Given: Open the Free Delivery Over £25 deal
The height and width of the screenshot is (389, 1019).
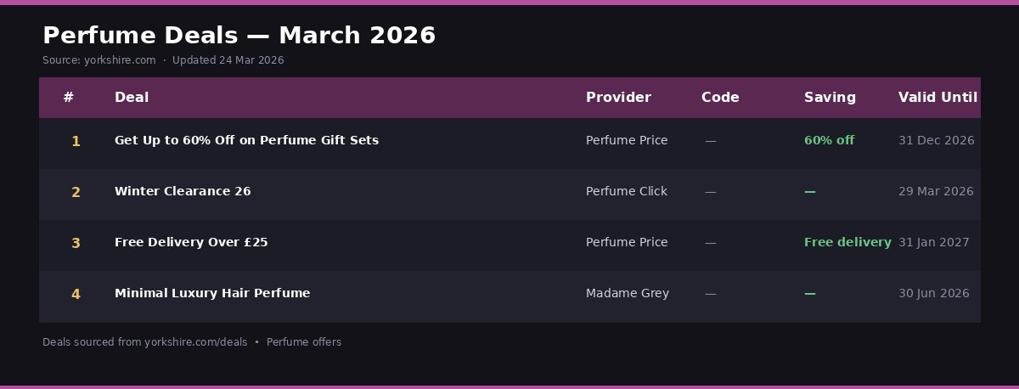Looking at the screenshot, I should (x=191, y=242).
